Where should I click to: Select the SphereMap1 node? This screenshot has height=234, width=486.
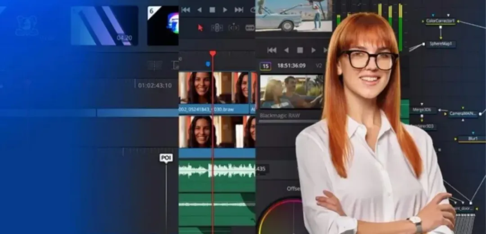(x=441, y=44)
